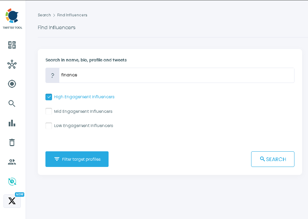Open the target audience sidebar icon
Image resolution: width=308 pixels, height=219 pixels.
point(12,84)
